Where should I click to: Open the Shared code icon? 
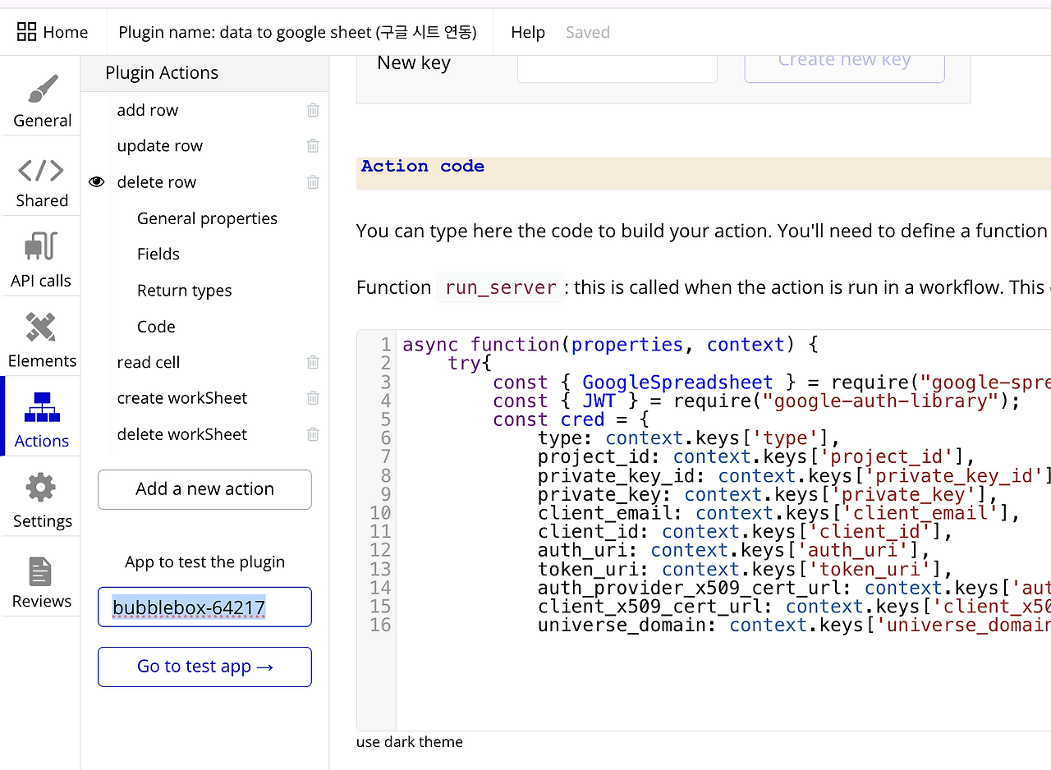[41, 170]
